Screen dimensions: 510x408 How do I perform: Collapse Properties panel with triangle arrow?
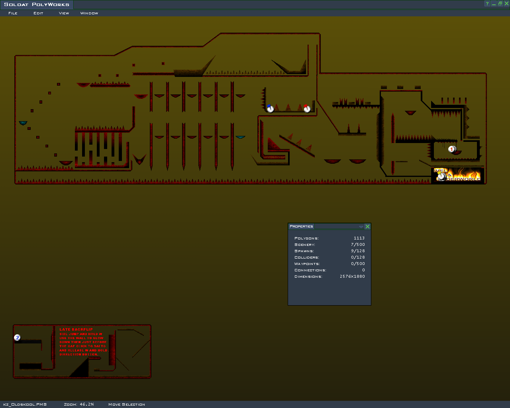click(x=361, y=227)
